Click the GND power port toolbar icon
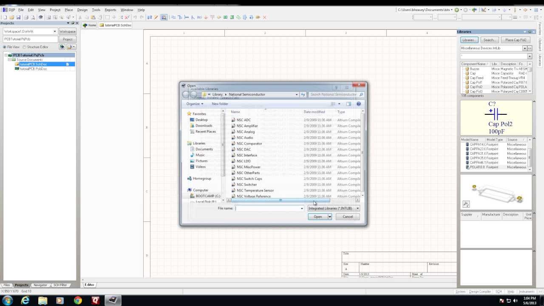Viewport: 544px width, 306px height. point(206,17)
